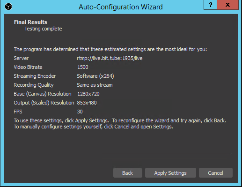This screenshot has height=187, width=242.
Task: Click the Same as stream recording quality
Action: [95, 85]
